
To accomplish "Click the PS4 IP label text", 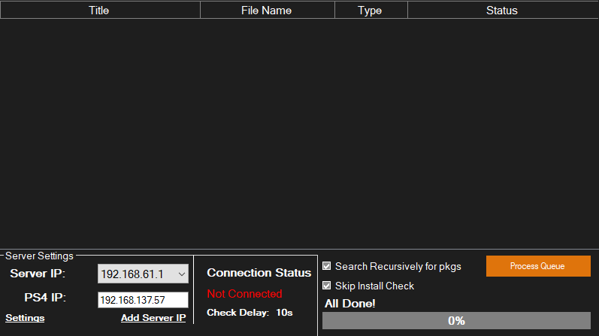I will click(44, 298).
